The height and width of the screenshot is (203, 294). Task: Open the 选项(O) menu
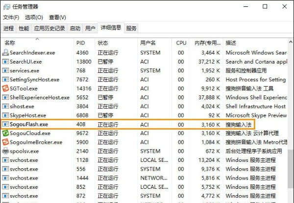[x=34, y=18]
